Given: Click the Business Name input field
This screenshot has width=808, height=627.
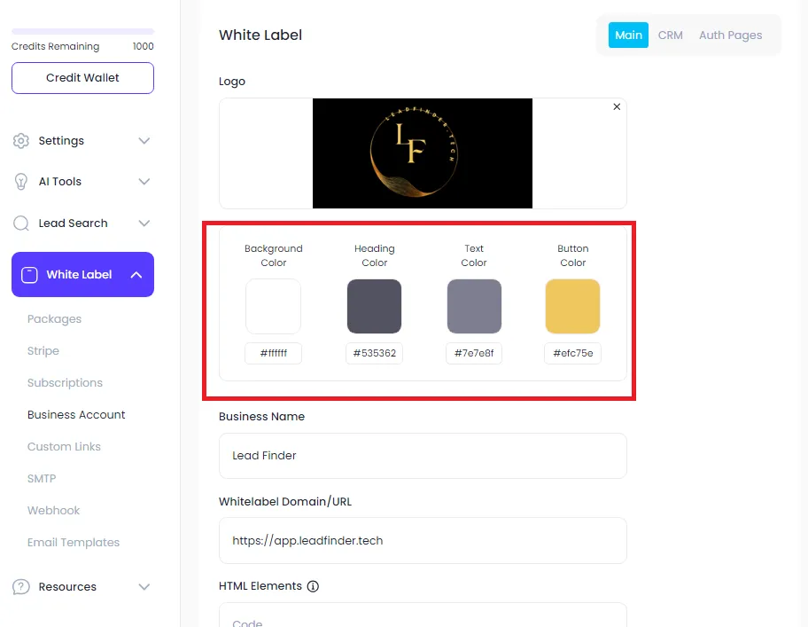Looking at the screenshot, I should click(x=423, y=456).
